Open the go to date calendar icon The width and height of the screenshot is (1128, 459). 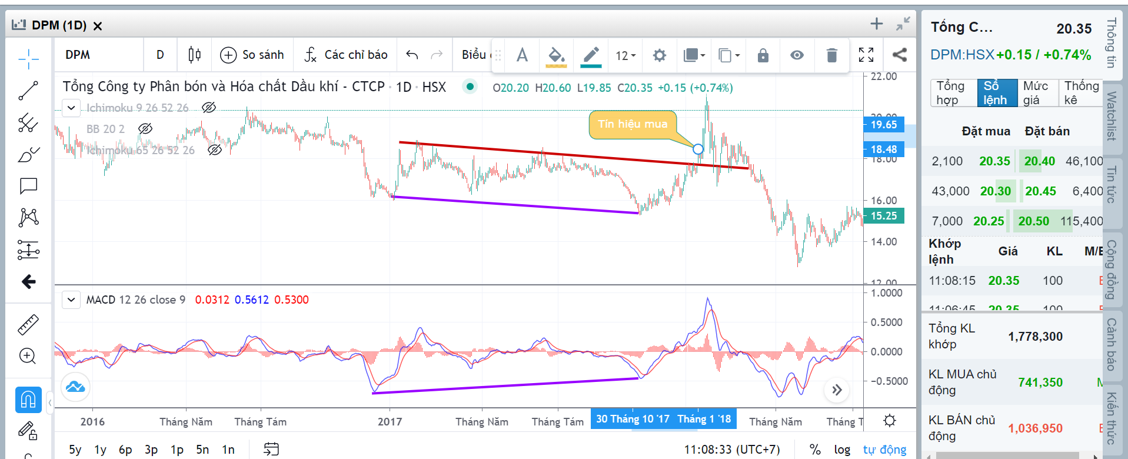271,449
